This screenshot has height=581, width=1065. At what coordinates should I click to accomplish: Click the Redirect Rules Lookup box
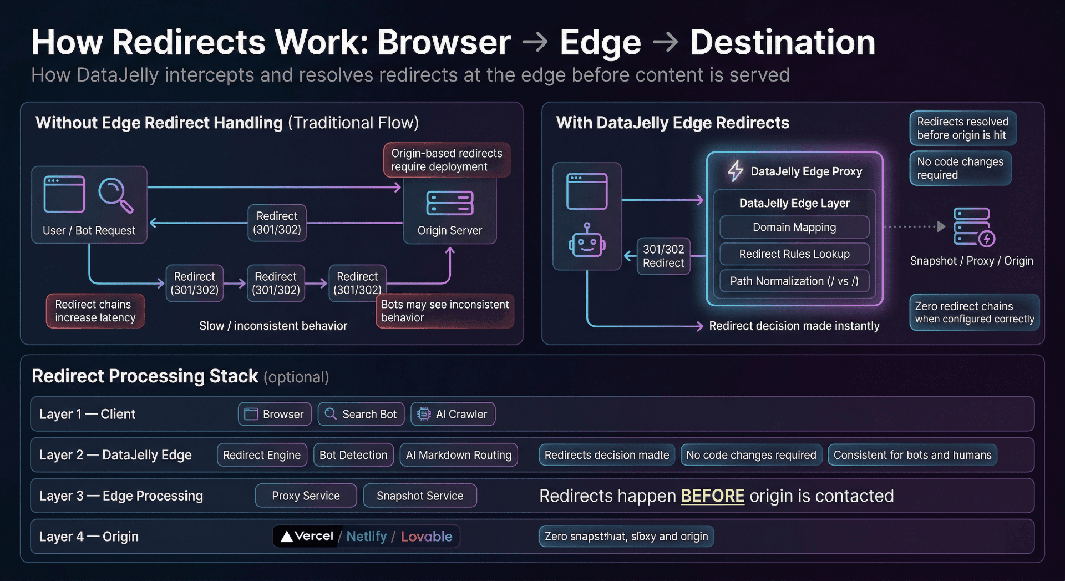[x=794, y=254]
